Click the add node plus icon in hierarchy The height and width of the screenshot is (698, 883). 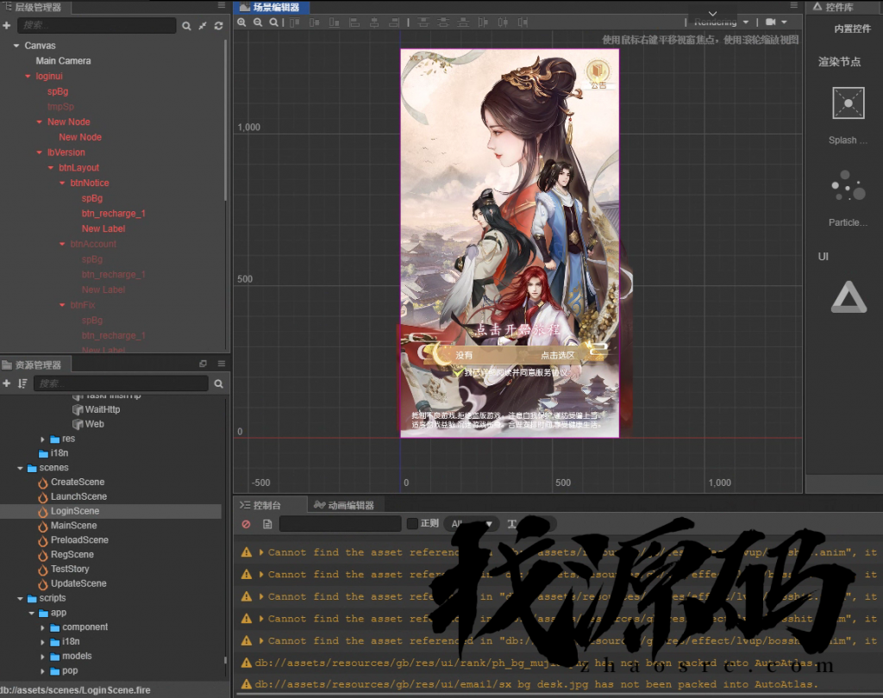(7, 25)
